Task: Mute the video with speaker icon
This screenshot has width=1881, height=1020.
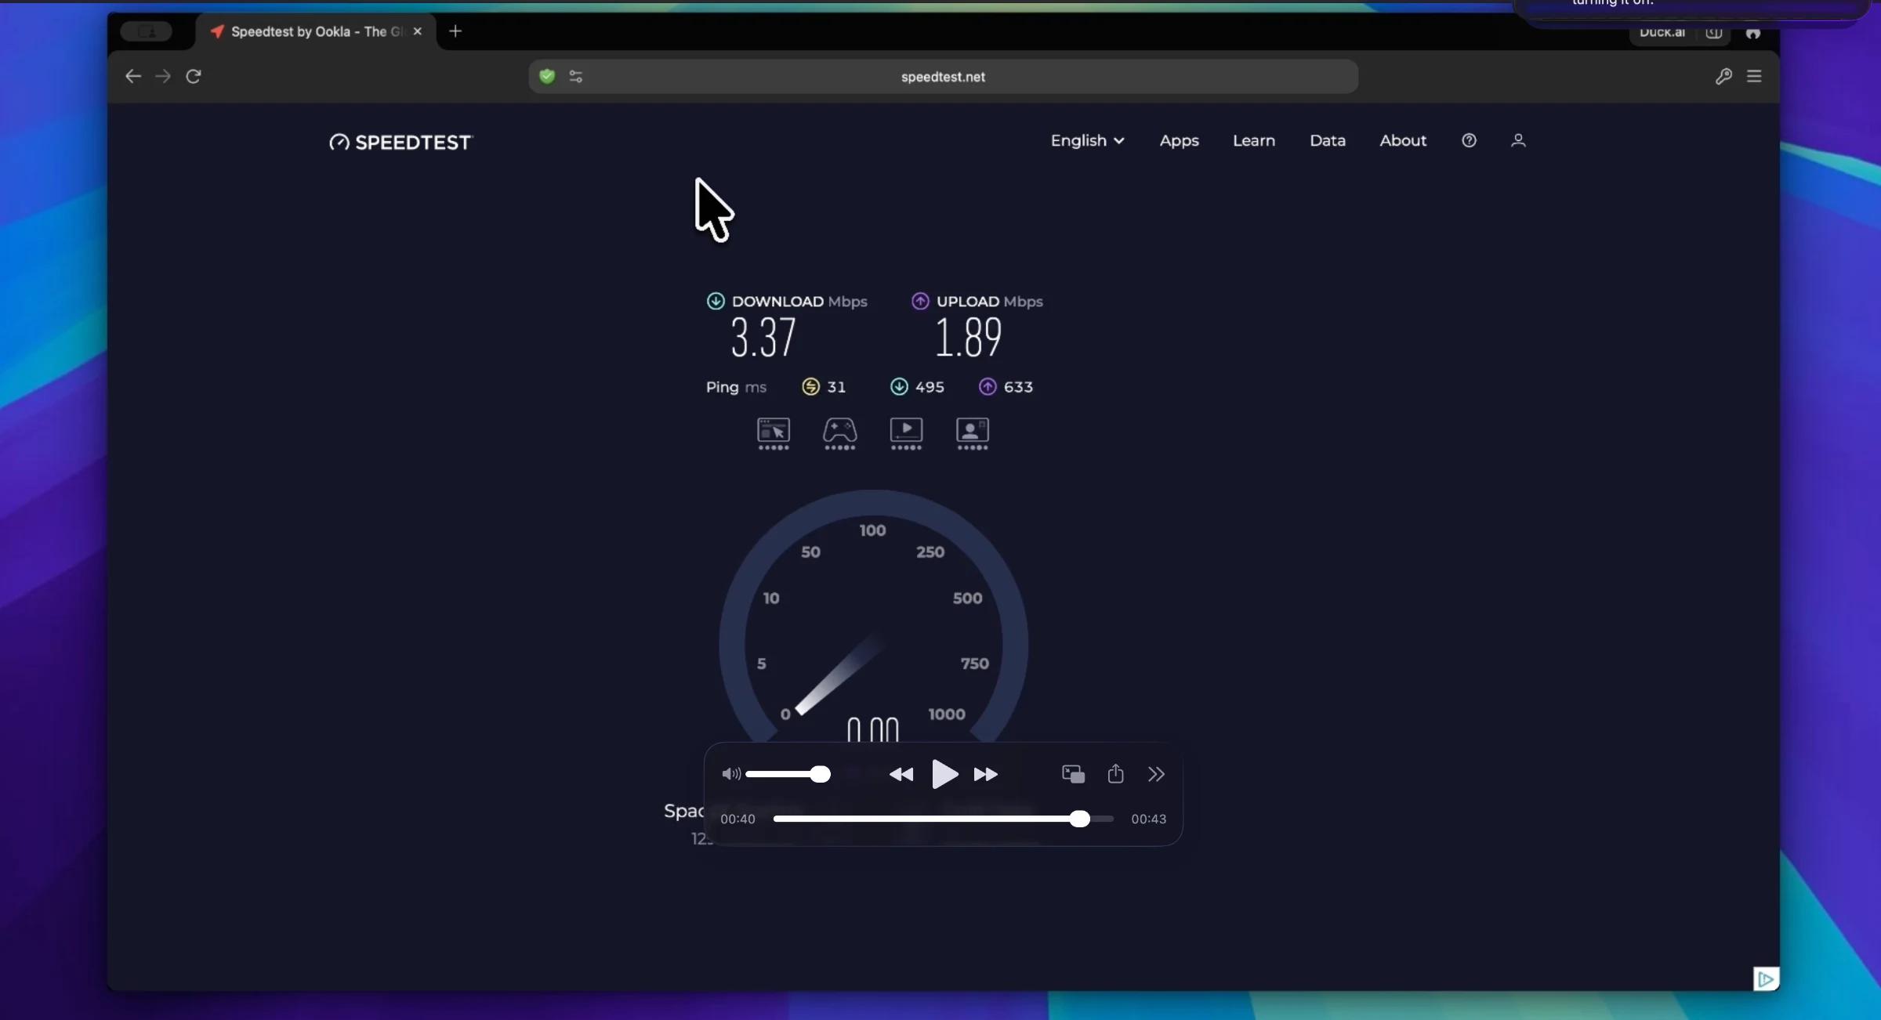Action: point(730,774)
